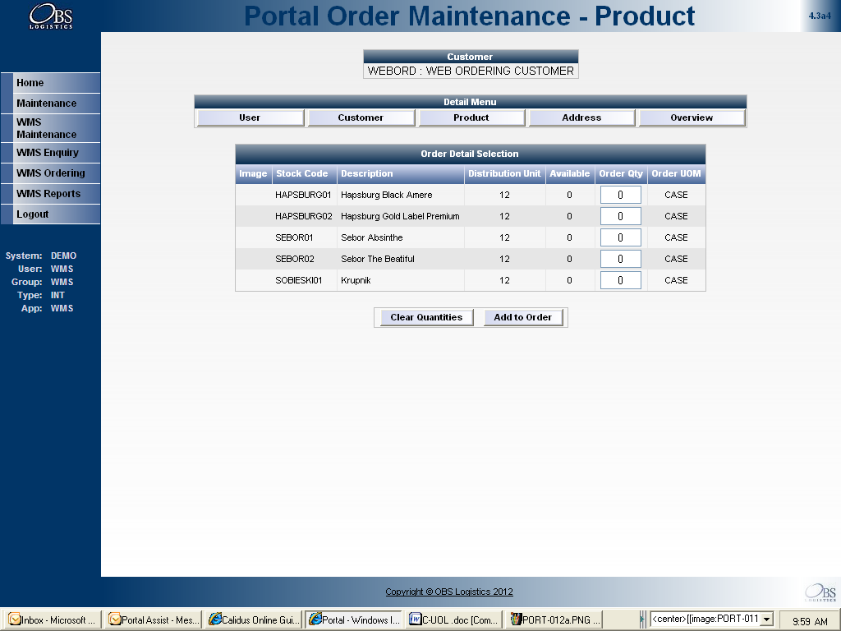Click the Stock Code column header
Viewport: 841px width, 631px height.
304,174
